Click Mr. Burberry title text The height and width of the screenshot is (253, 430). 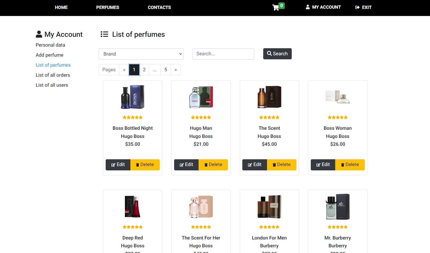click(x=338, y=238)
